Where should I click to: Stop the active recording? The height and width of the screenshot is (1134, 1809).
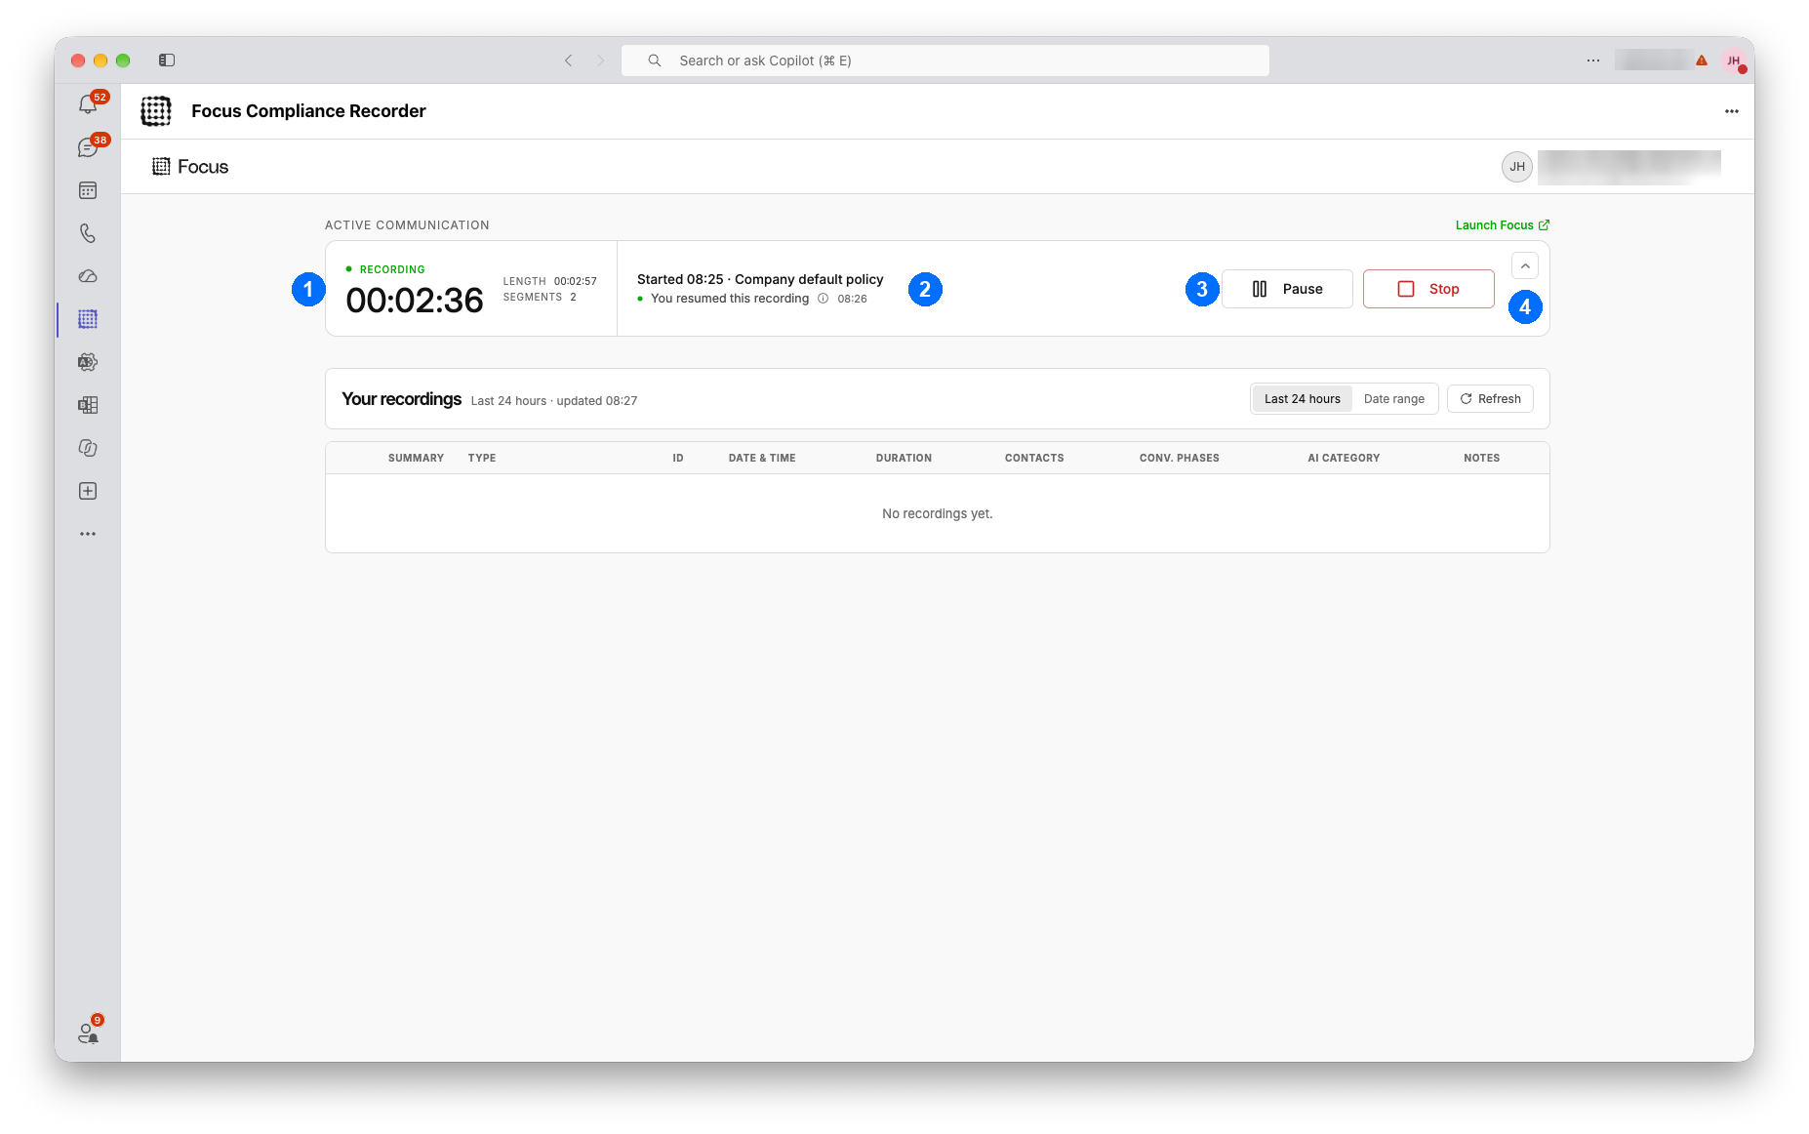tap(1428, 289)
